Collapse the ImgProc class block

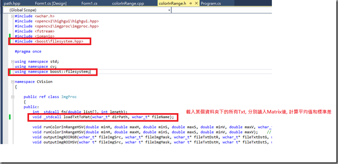point(13,97)
